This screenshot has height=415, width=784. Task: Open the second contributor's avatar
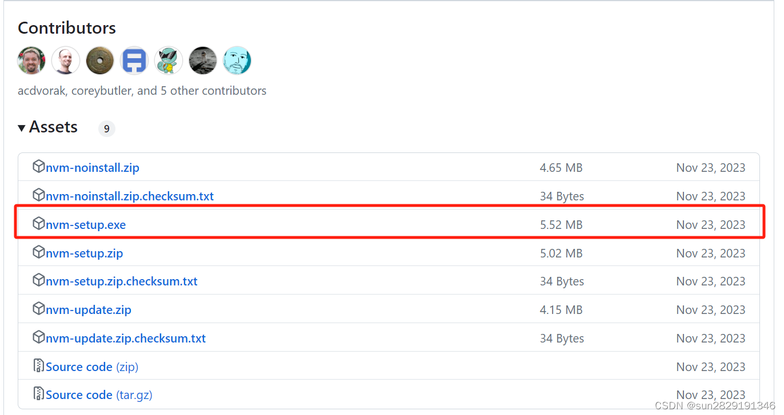(66, 61)
